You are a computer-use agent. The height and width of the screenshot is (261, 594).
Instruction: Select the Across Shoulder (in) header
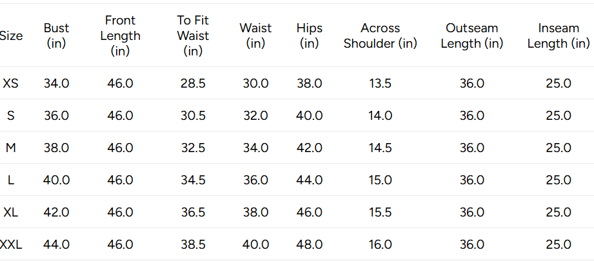coord(381,36)
